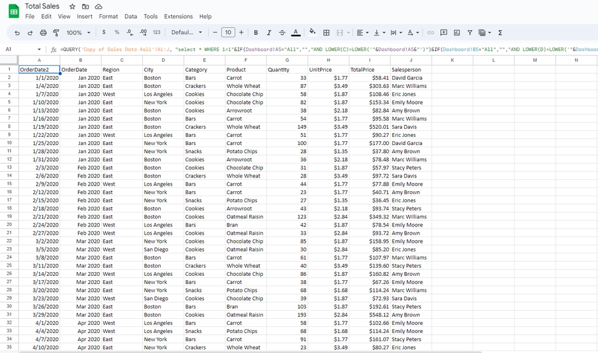The width and height of the screenshot is (598, 353).
Task: Select row header 10
Action: 9,143
